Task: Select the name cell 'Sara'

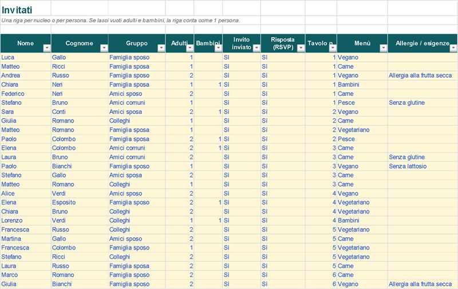Action: click(26, 112)
